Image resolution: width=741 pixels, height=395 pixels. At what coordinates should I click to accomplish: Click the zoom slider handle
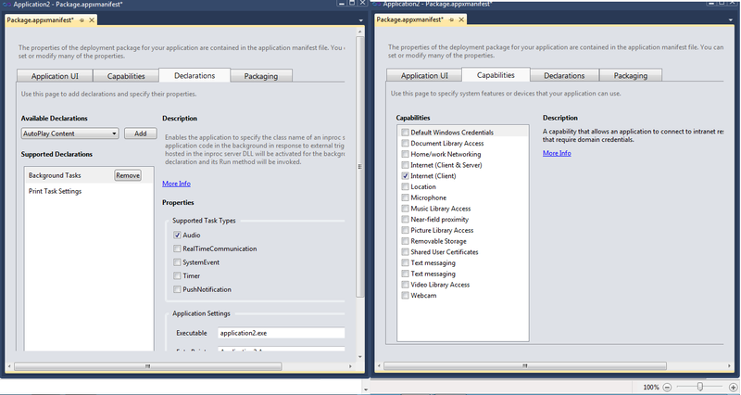tap(701, 387)
